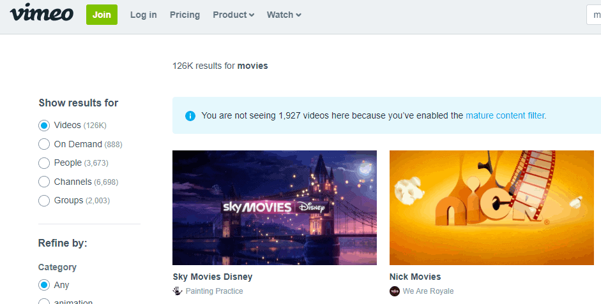Image resolution: width=601 pixels, height=304 pixels.
Task: Click the We Are Royale avatar icon
Action: coord(395,291)
